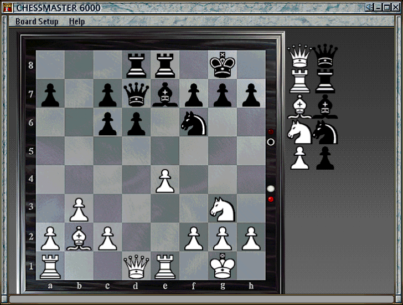The height and width of the screenshot is (305, 403).
Task: Click the empty a8 square
Action: (50, 64)
